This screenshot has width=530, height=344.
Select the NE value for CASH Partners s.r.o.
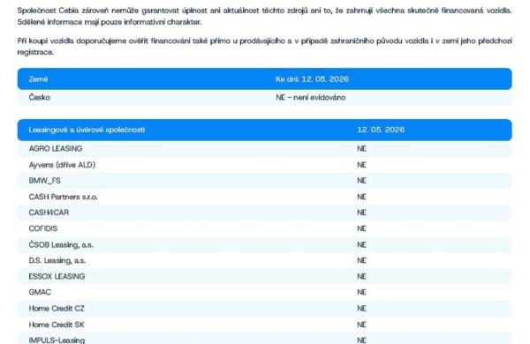pos(361,197)
